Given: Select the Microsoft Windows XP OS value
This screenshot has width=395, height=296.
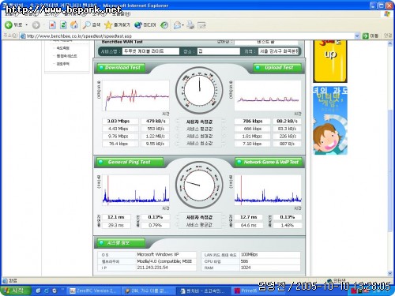Looking at the screenshot, I should tap(158, 254).
